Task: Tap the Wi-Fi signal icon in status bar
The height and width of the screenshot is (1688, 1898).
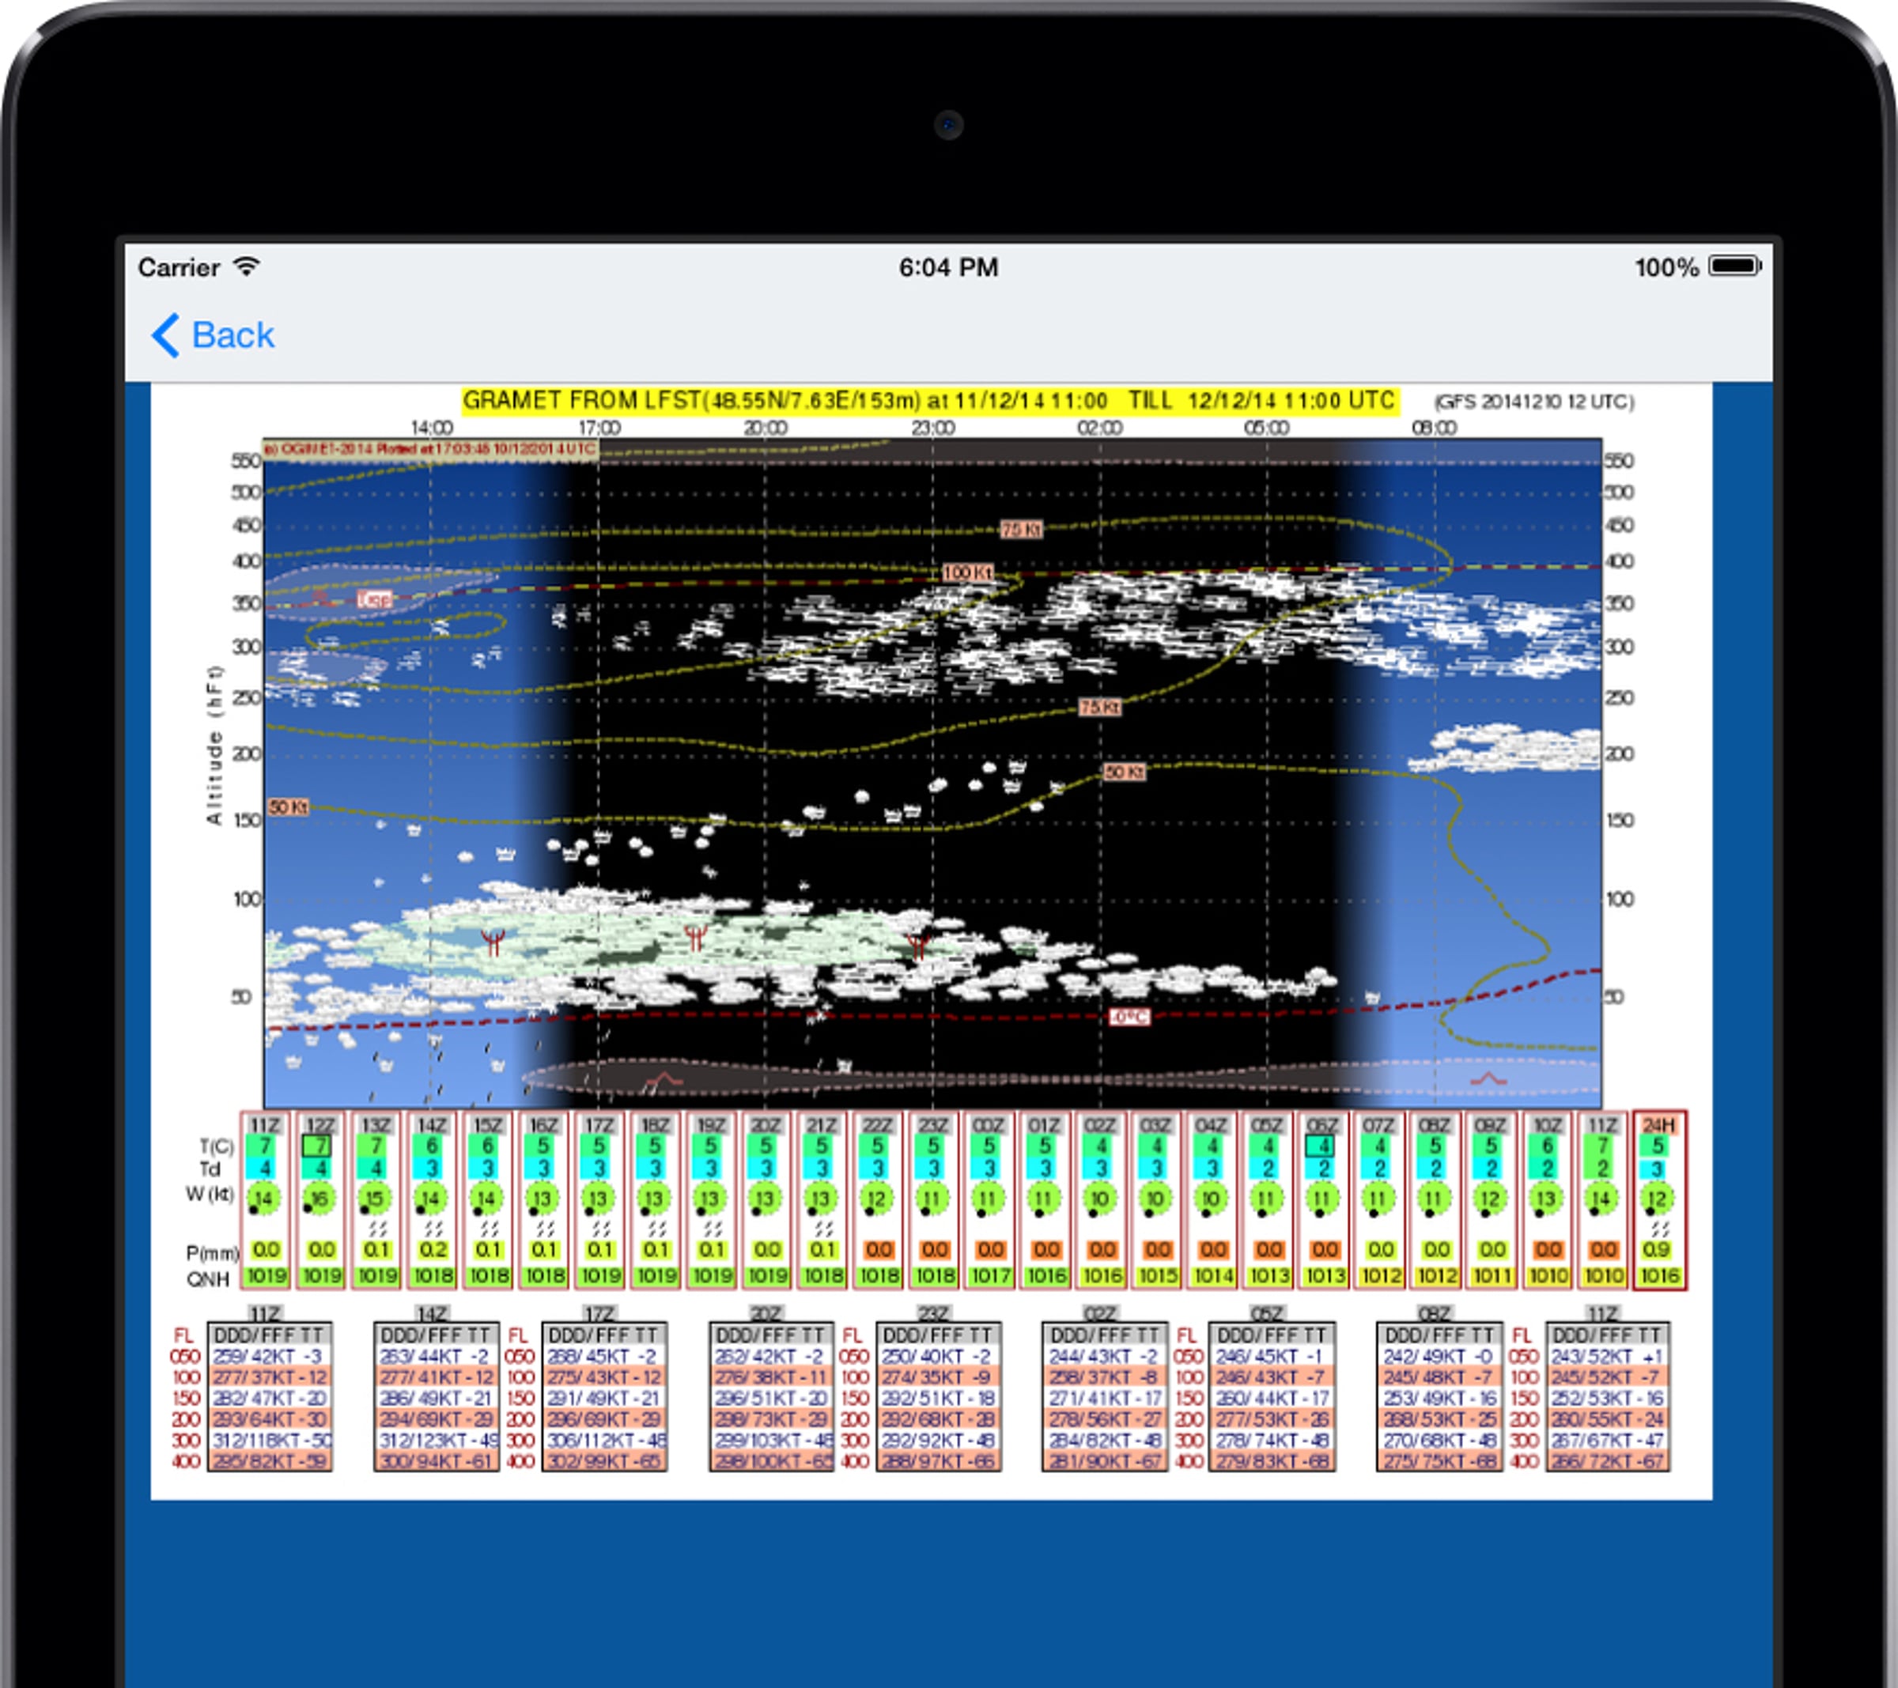Action: point(246,267)
